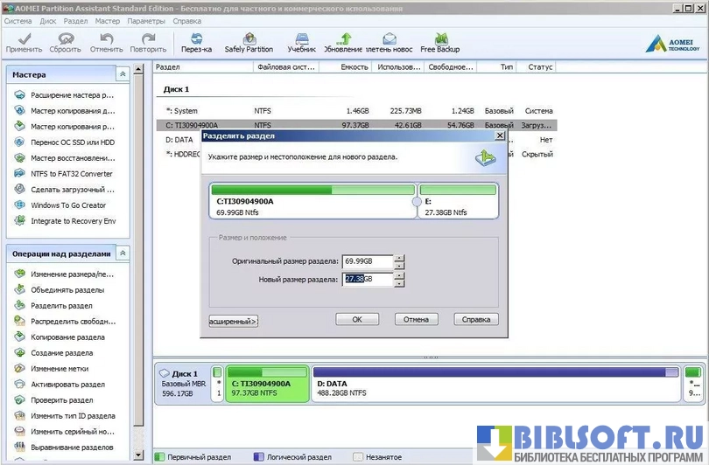Open the Учебник tutorial icon
The height and width of the screenshot is (465, 709).
pos(301,41)
